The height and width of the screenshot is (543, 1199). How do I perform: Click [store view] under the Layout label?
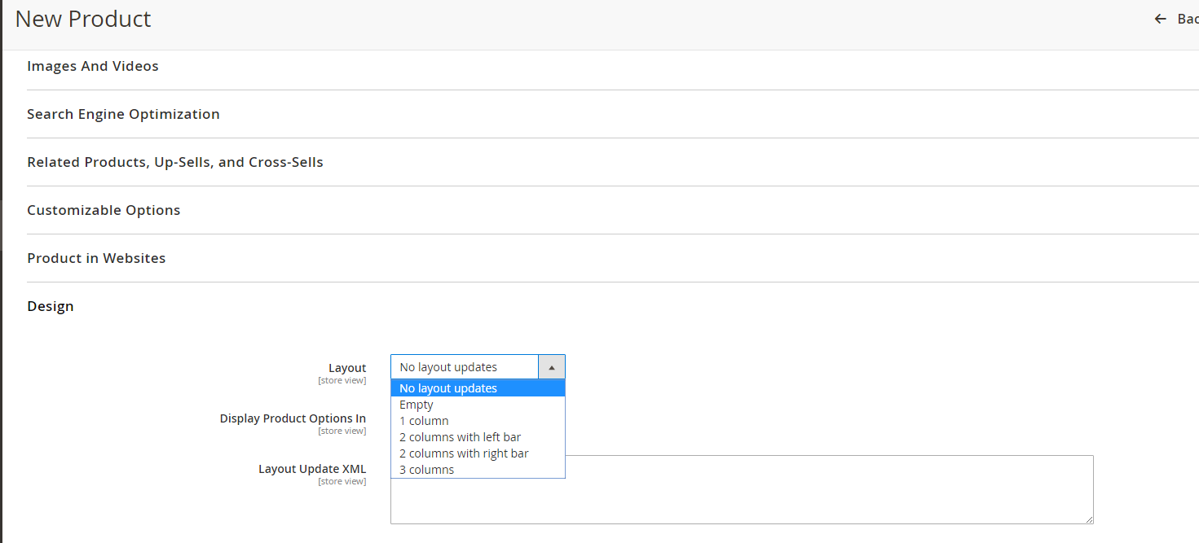click(x=342, y=380)
